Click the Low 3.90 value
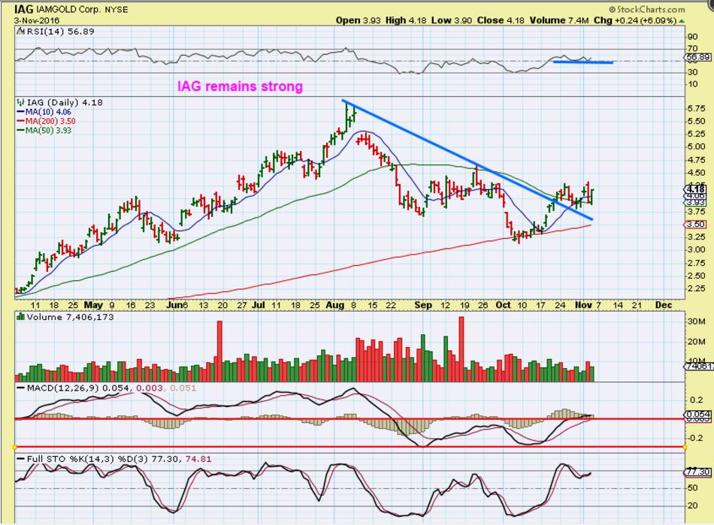The image size is (714, 525). tap(452, 20)
